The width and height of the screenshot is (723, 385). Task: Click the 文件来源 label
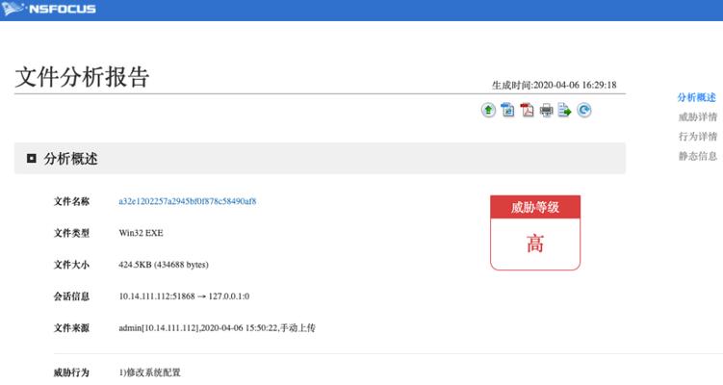pos(71,328)
